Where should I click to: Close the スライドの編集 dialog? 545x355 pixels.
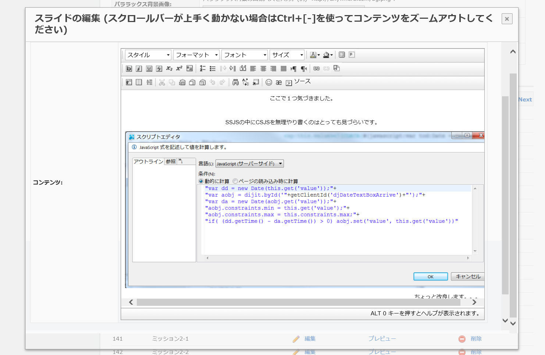tap(507, 19)
